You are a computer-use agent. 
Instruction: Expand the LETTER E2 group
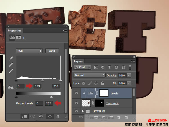click(x=83, y=111)
